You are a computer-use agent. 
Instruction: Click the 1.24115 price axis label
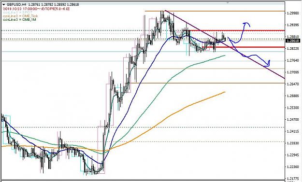coord(293,131)
